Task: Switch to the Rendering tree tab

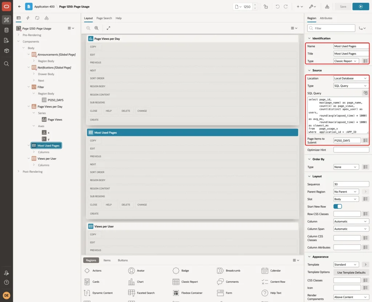Action: (19, 18)
